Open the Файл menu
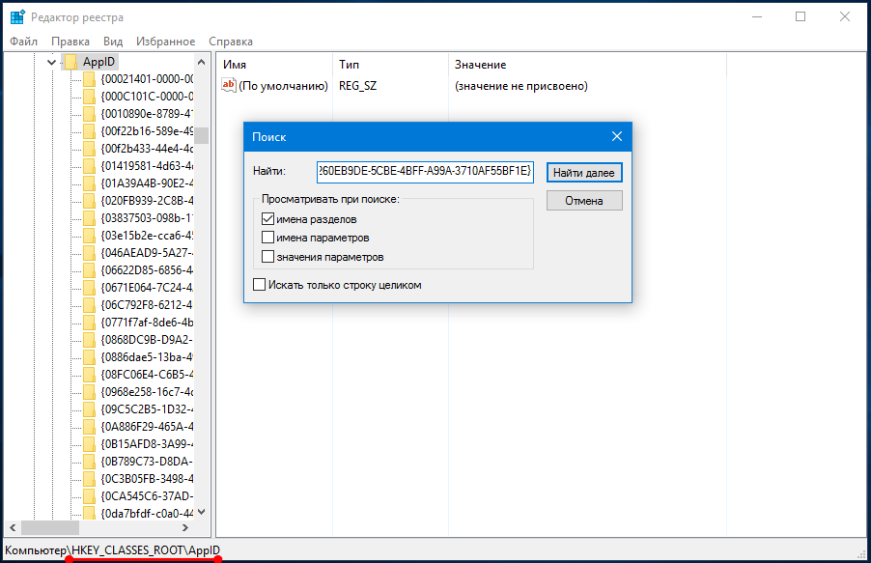Image resolution: width=871 pixels, height=563 pixels. click(x=24, y=42)
